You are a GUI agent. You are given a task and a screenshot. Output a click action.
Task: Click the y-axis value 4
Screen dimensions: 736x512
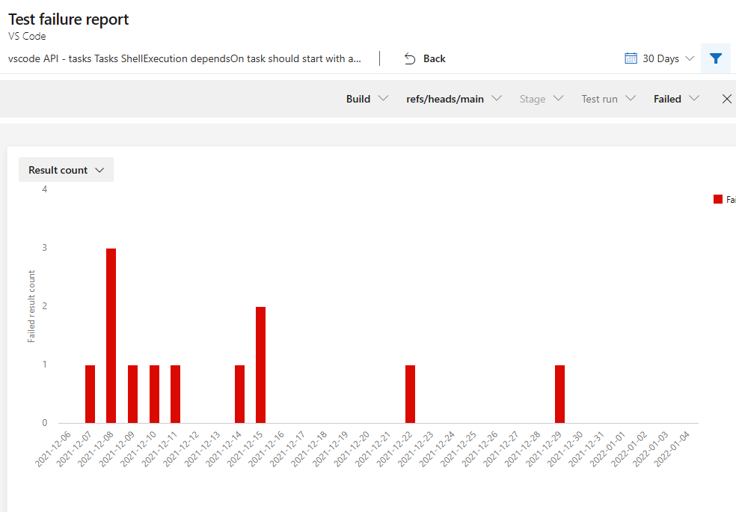(x=45, y=189)
